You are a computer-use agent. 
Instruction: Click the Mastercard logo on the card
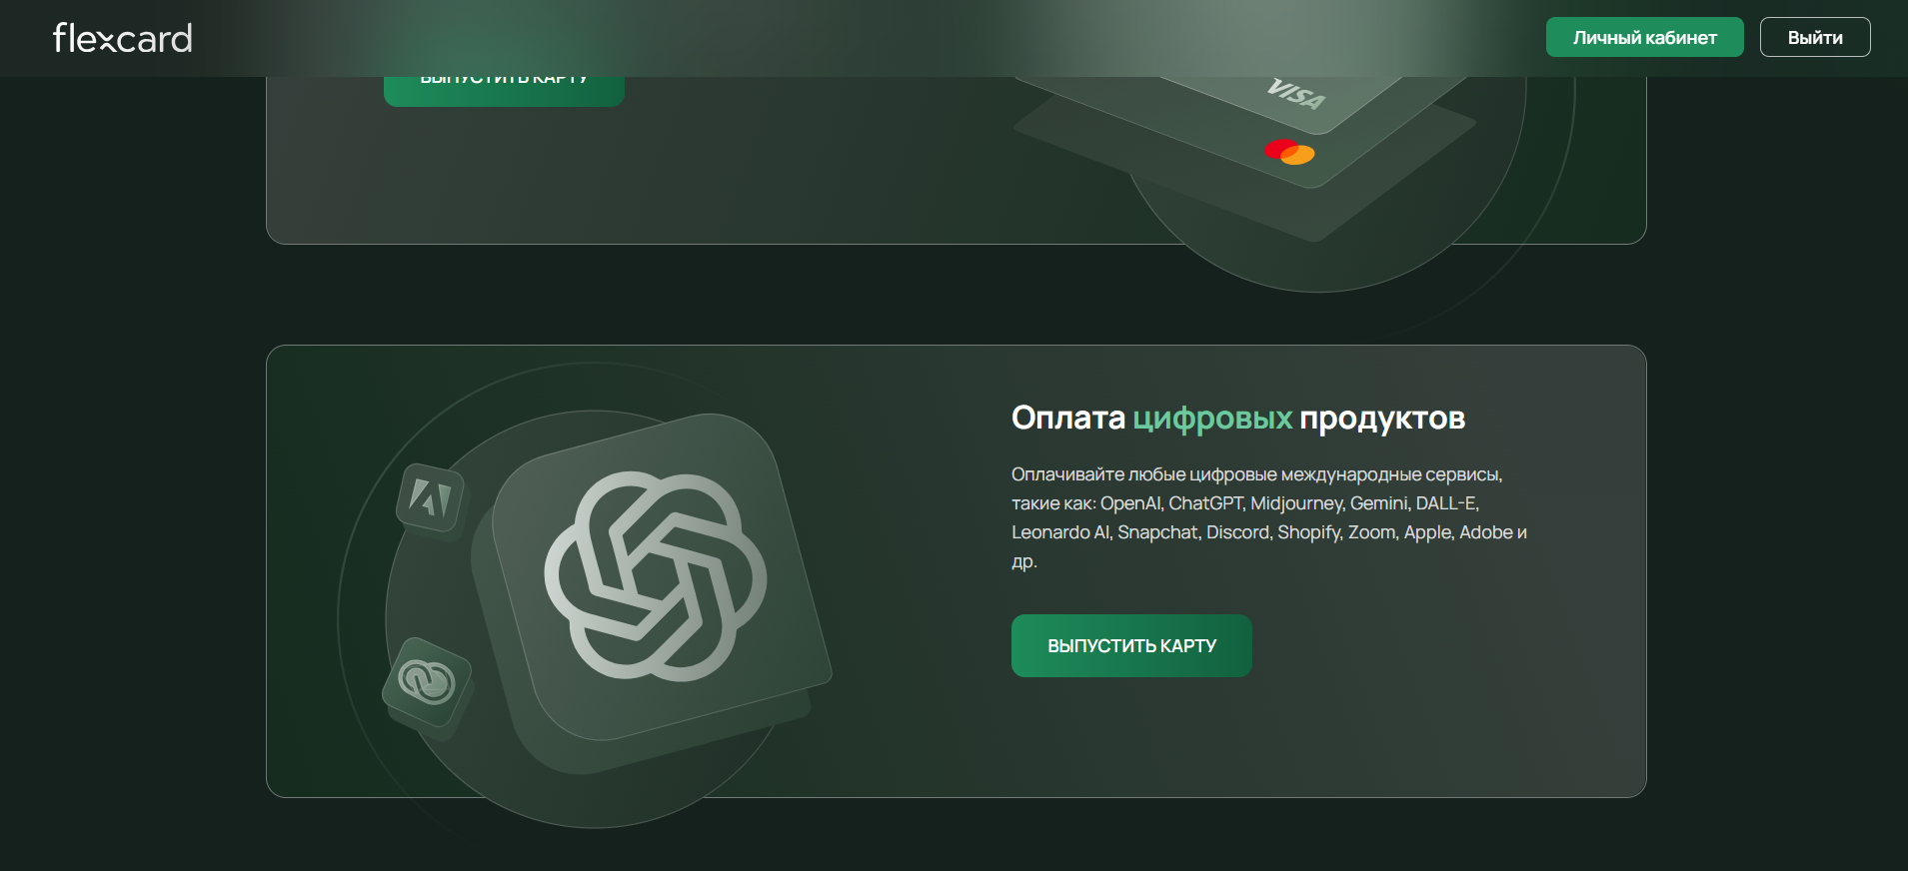coord(1289,152)
